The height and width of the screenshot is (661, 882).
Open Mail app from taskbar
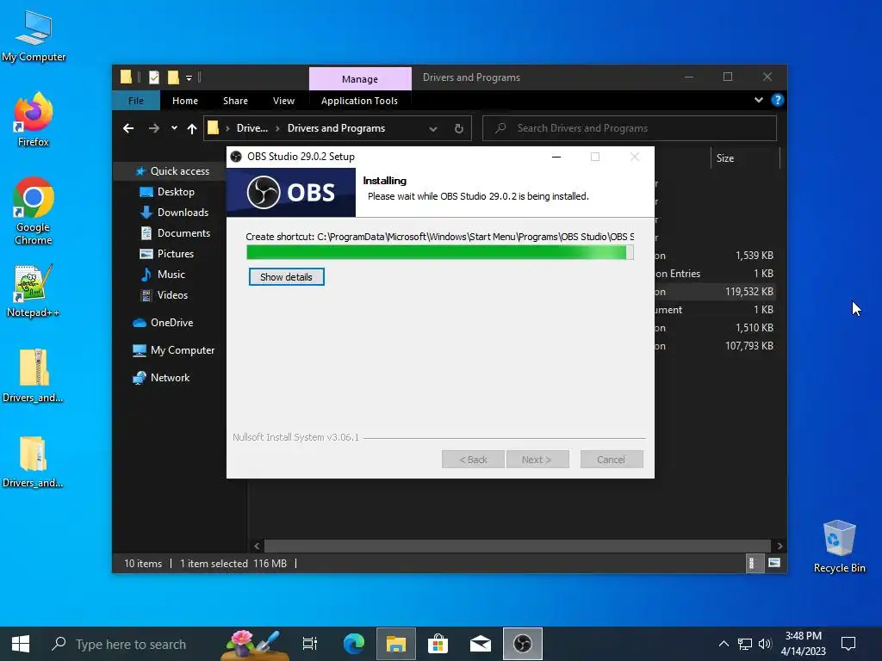click(x=481, y=644)
